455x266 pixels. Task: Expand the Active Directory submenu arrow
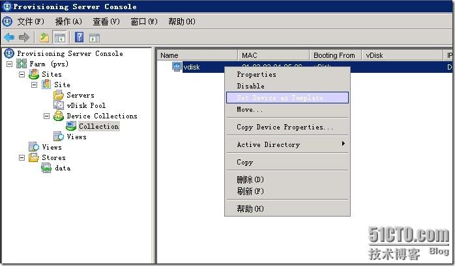click(x=344, y=144)
